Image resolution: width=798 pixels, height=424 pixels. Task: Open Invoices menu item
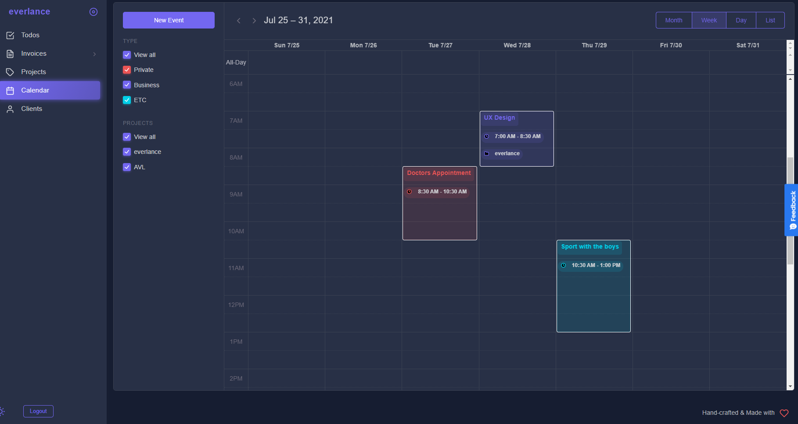[50, 53]
